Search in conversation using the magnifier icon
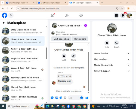The image size is (136, 109). tap(116, 43)
